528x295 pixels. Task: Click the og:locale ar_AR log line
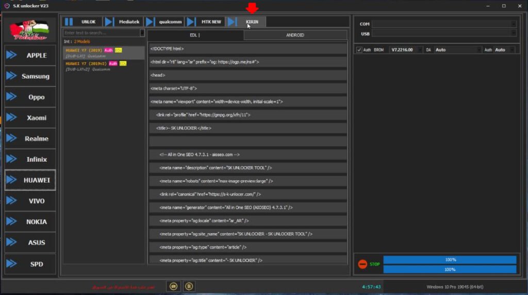pos(248,221)
